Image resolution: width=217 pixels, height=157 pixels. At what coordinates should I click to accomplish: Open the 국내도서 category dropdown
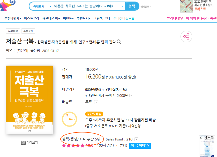click(42, 6)
